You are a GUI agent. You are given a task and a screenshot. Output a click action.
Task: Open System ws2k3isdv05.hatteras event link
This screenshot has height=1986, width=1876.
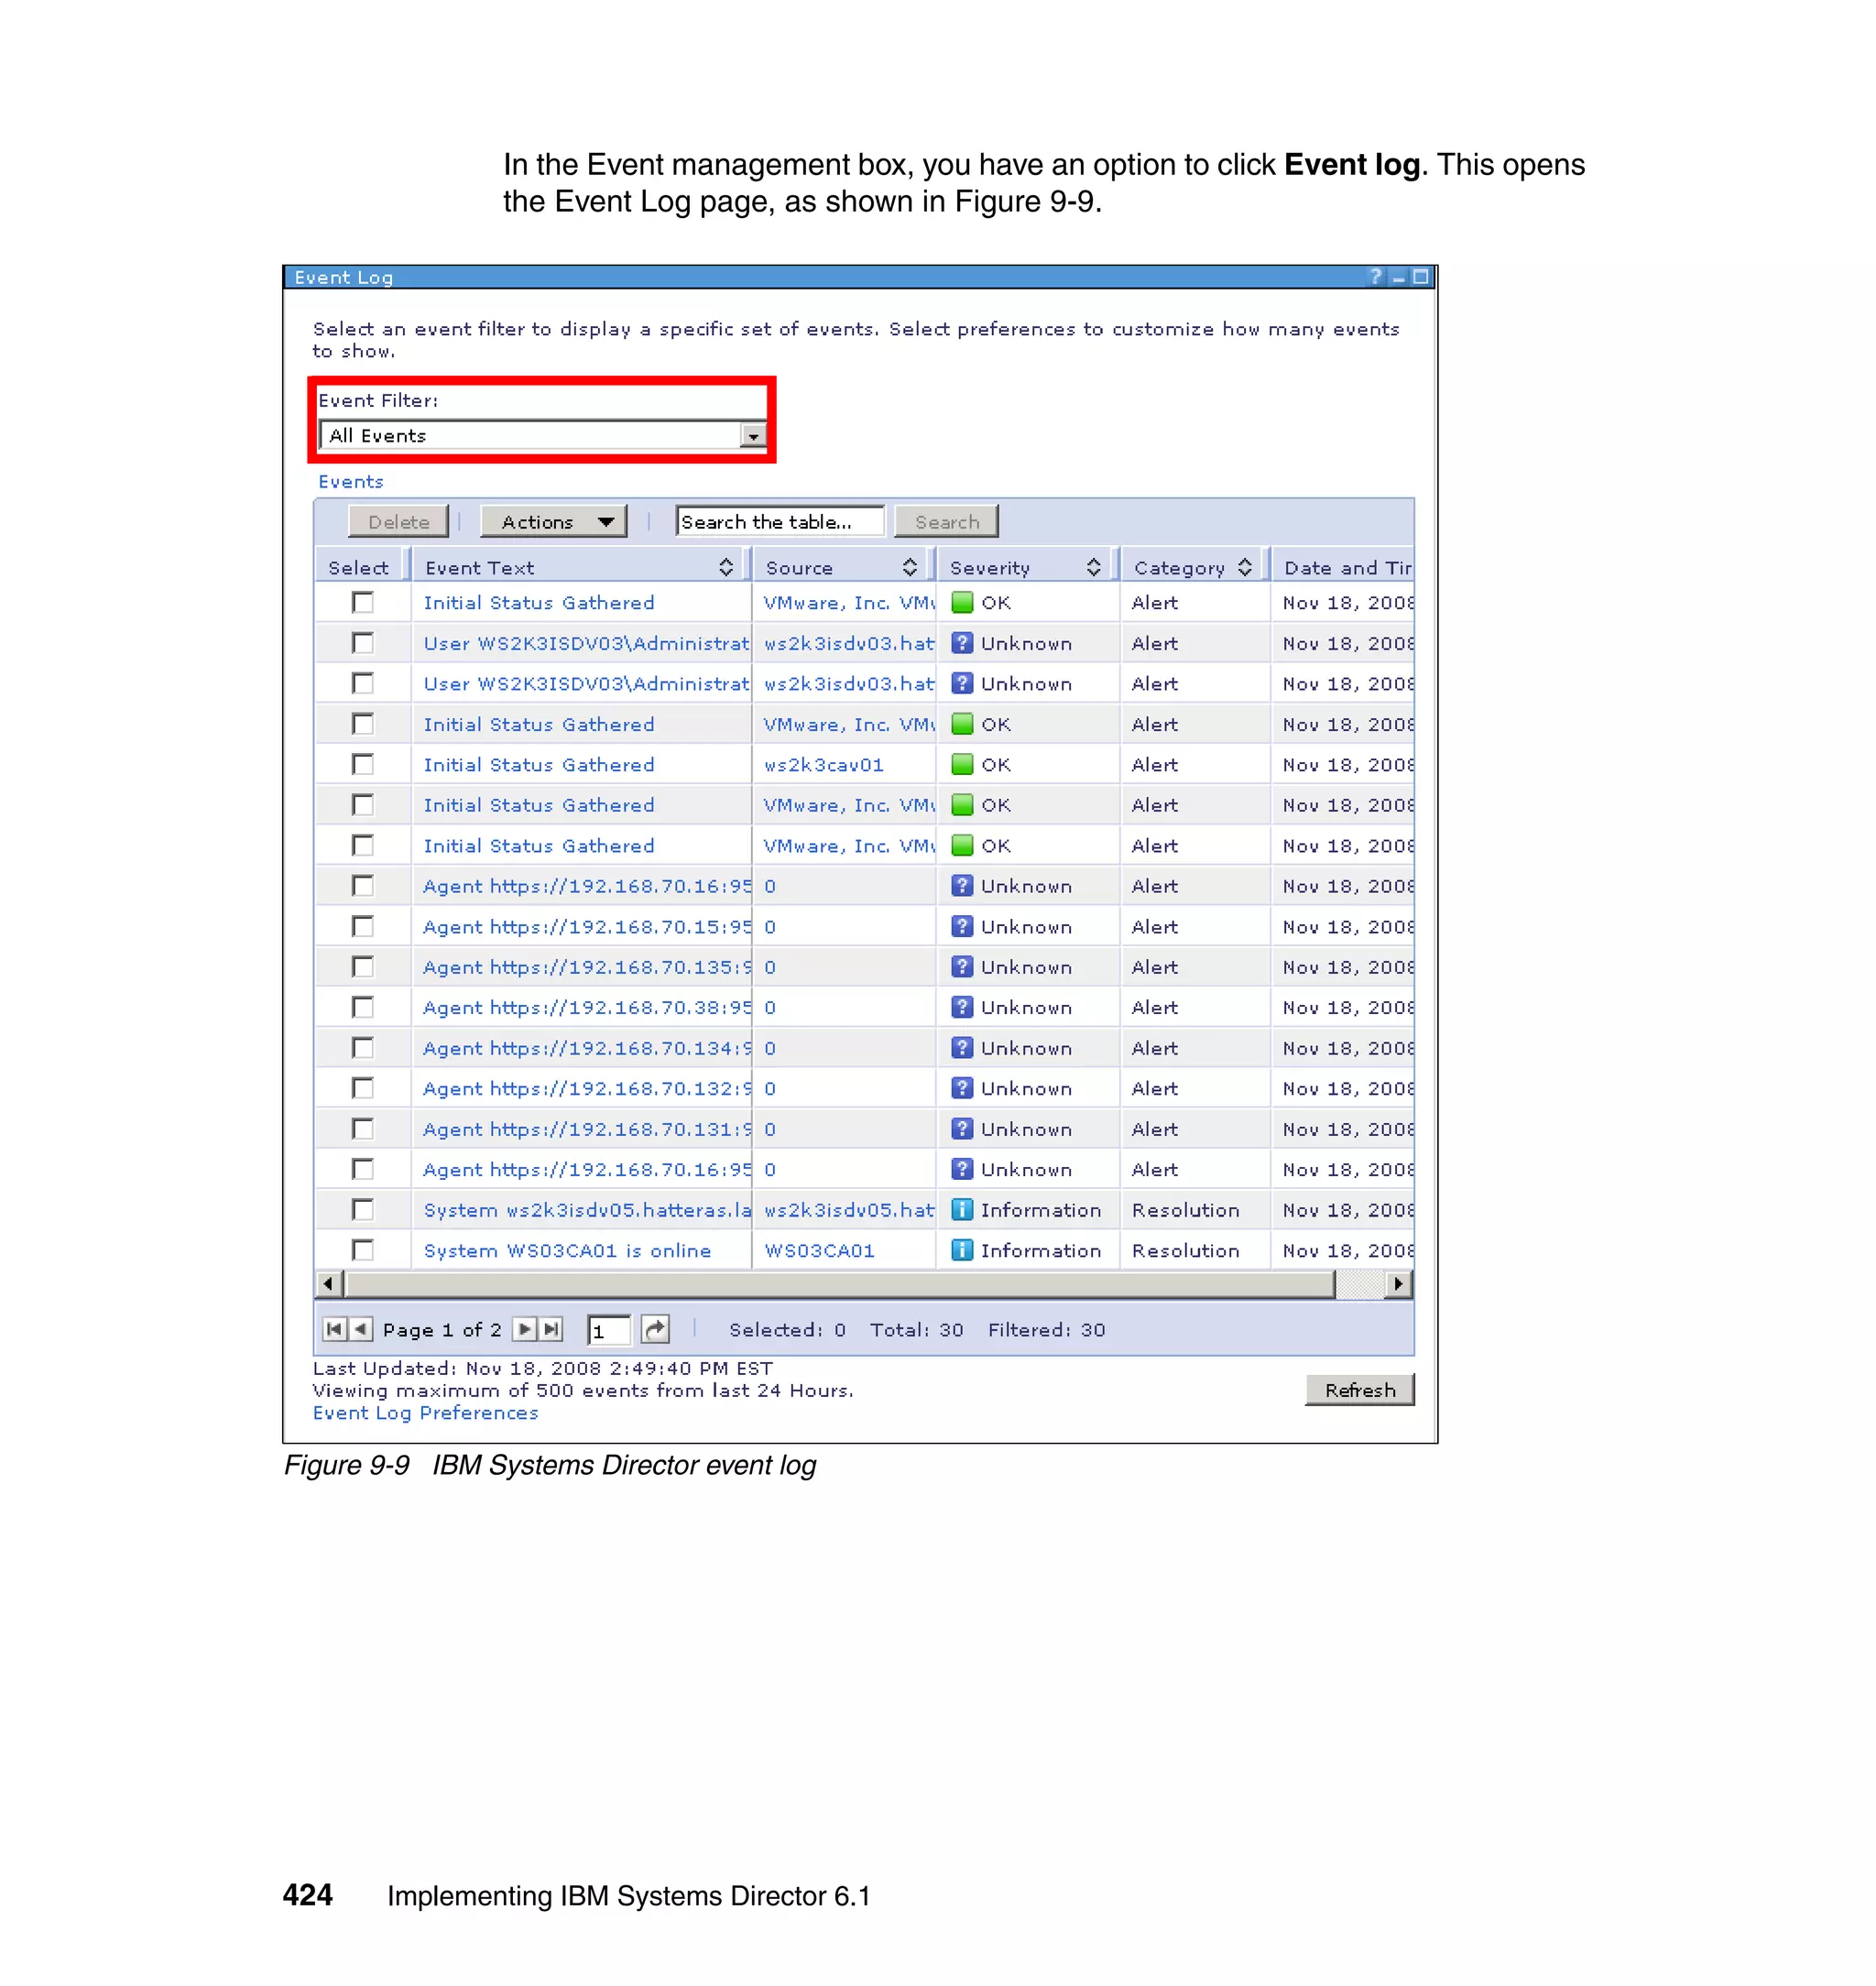pyautogui.click(x=587, y=1210)
